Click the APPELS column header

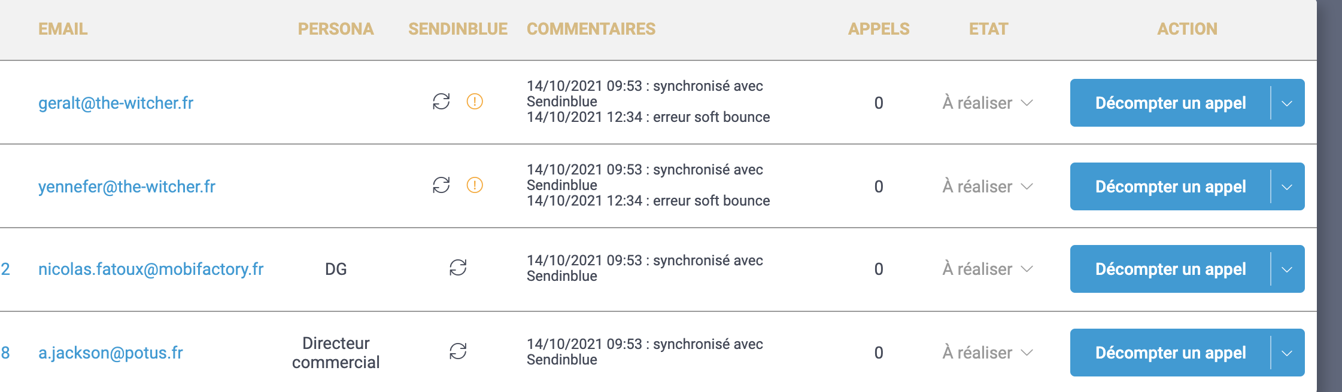pos(879,29)
